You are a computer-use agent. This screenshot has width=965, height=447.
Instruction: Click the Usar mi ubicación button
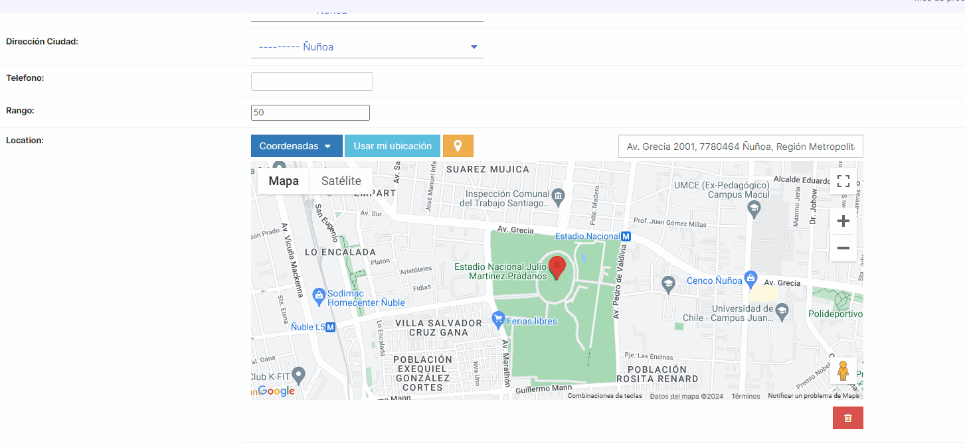[x=393, y=146]
